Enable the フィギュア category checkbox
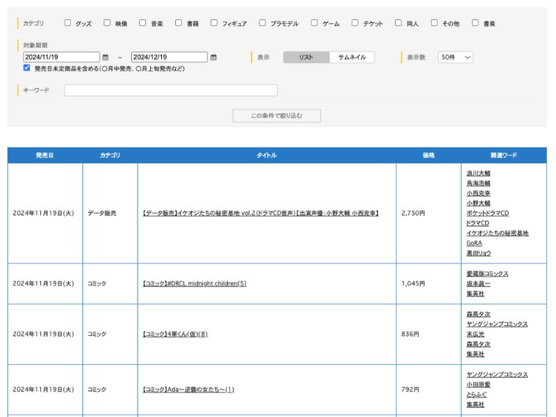Screen dimensions: 556x417 pyautogui.click(x=214, y=23)
